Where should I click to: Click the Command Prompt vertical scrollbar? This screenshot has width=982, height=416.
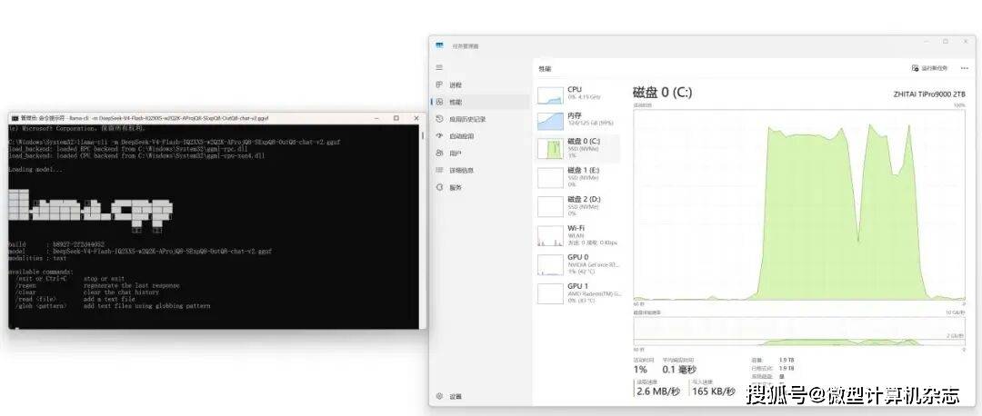click(422, 226)
